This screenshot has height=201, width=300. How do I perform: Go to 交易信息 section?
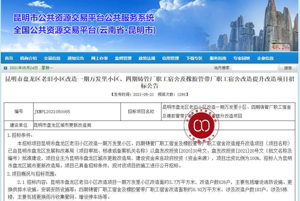[x=52, y=58]
